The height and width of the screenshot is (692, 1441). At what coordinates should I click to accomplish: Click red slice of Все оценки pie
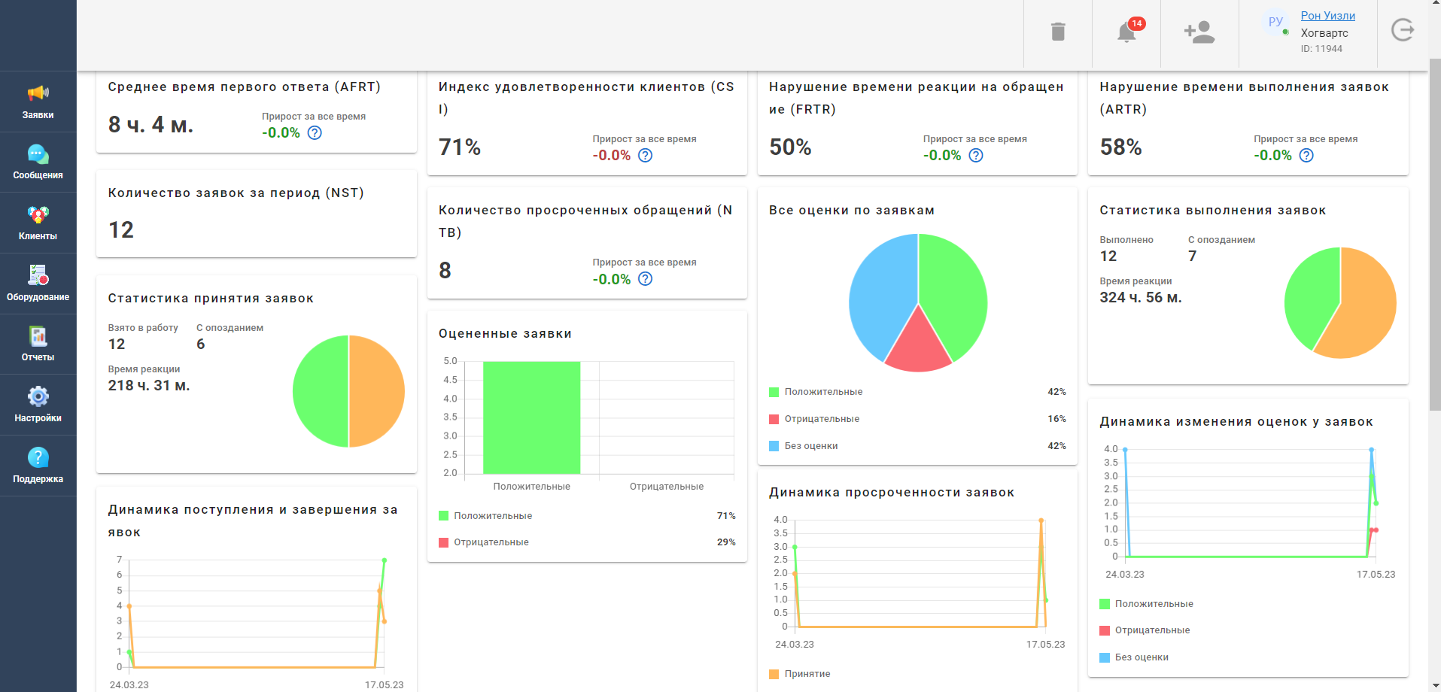coord(918,346)
